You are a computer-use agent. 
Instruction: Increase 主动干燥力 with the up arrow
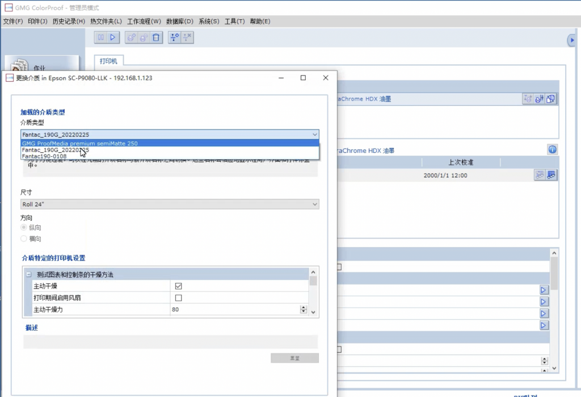point(304,307)
